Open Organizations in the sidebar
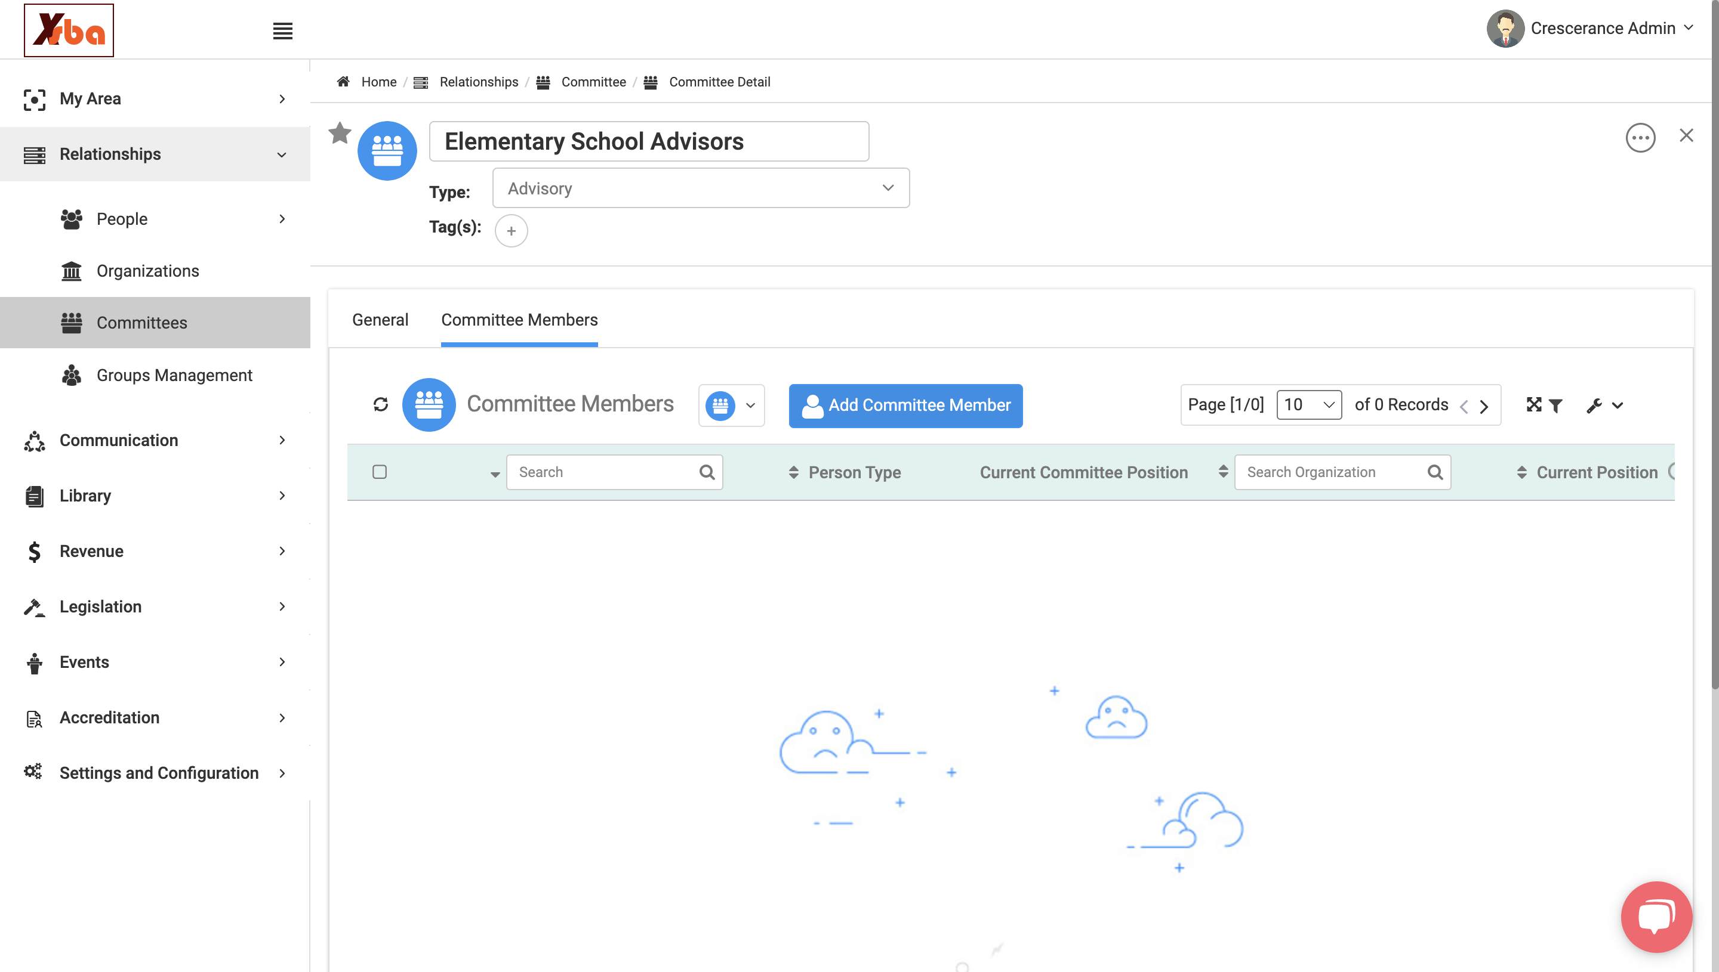This screenshot has width=1719, height=972. coord(147,270)
